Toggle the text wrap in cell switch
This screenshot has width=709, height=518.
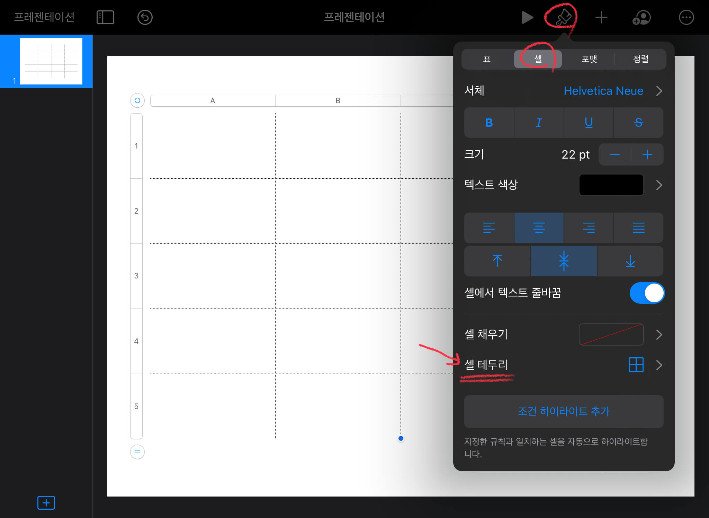click(647, 293)
